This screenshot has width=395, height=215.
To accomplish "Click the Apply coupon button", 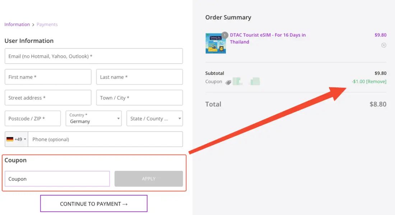I will point(149,179).
